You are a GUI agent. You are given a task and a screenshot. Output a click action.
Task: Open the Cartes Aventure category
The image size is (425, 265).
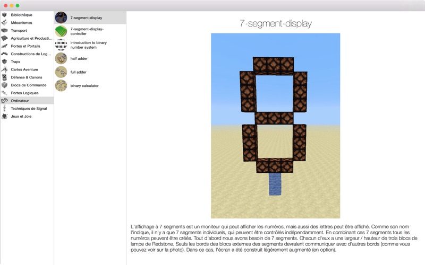(x=24, y=69)
